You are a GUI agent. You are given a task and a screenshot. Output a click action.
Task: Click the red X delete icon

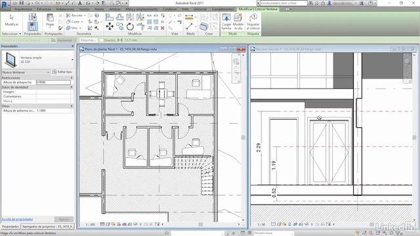162,28
